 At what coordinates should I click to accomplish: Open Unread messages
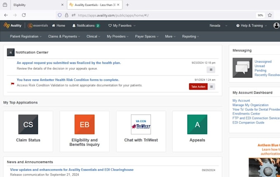(260, 66)
